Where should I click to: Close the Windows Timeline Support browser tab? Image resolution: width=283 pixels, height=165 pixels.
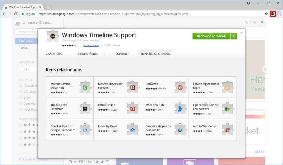[40, 7]
